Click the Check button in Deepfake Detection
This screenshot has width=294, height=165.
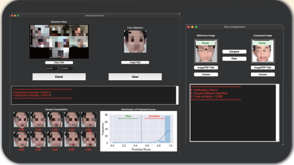pos(59,77)
